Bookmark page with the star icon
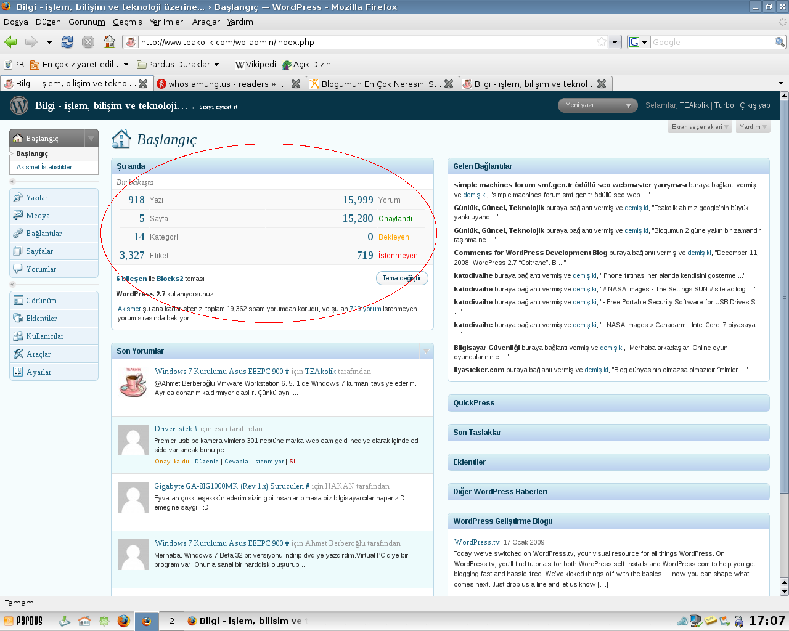This screenshot has width=789, height=631. point(602,42)
